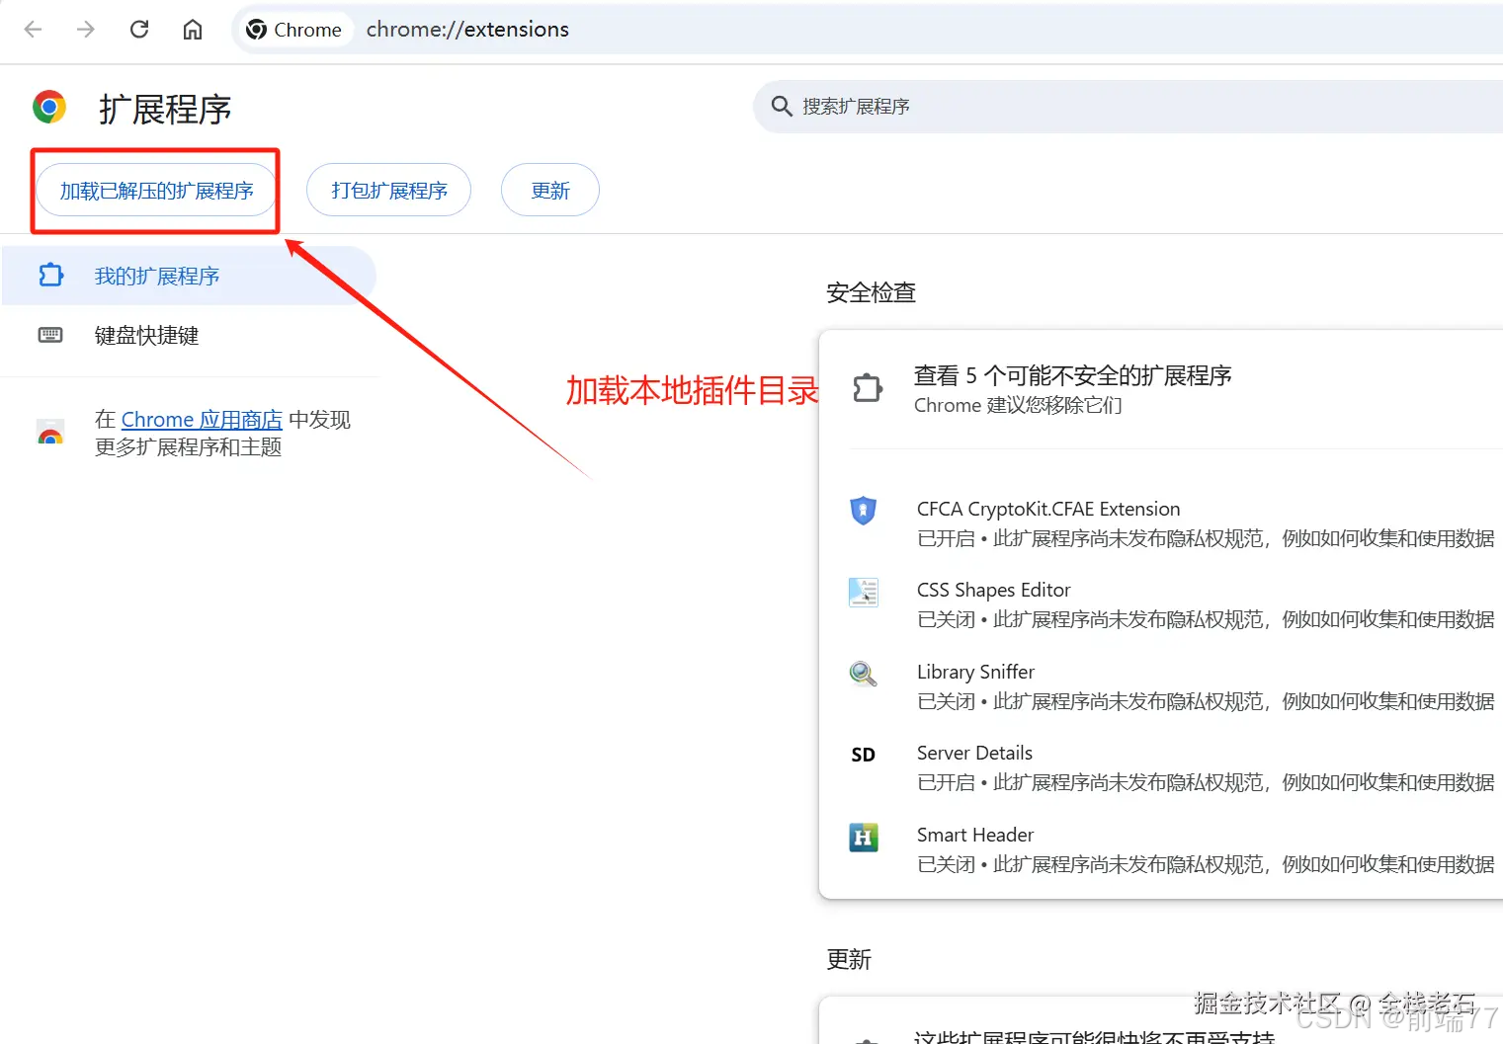Focus the chrome://extensions address text
The width and height of the screenshot is (1503, 1044).
tap(467, 30)
